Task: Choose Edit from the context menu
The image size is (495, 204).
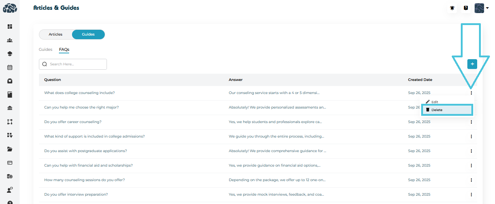Action: pyautogui.click(x=435, y=102)
